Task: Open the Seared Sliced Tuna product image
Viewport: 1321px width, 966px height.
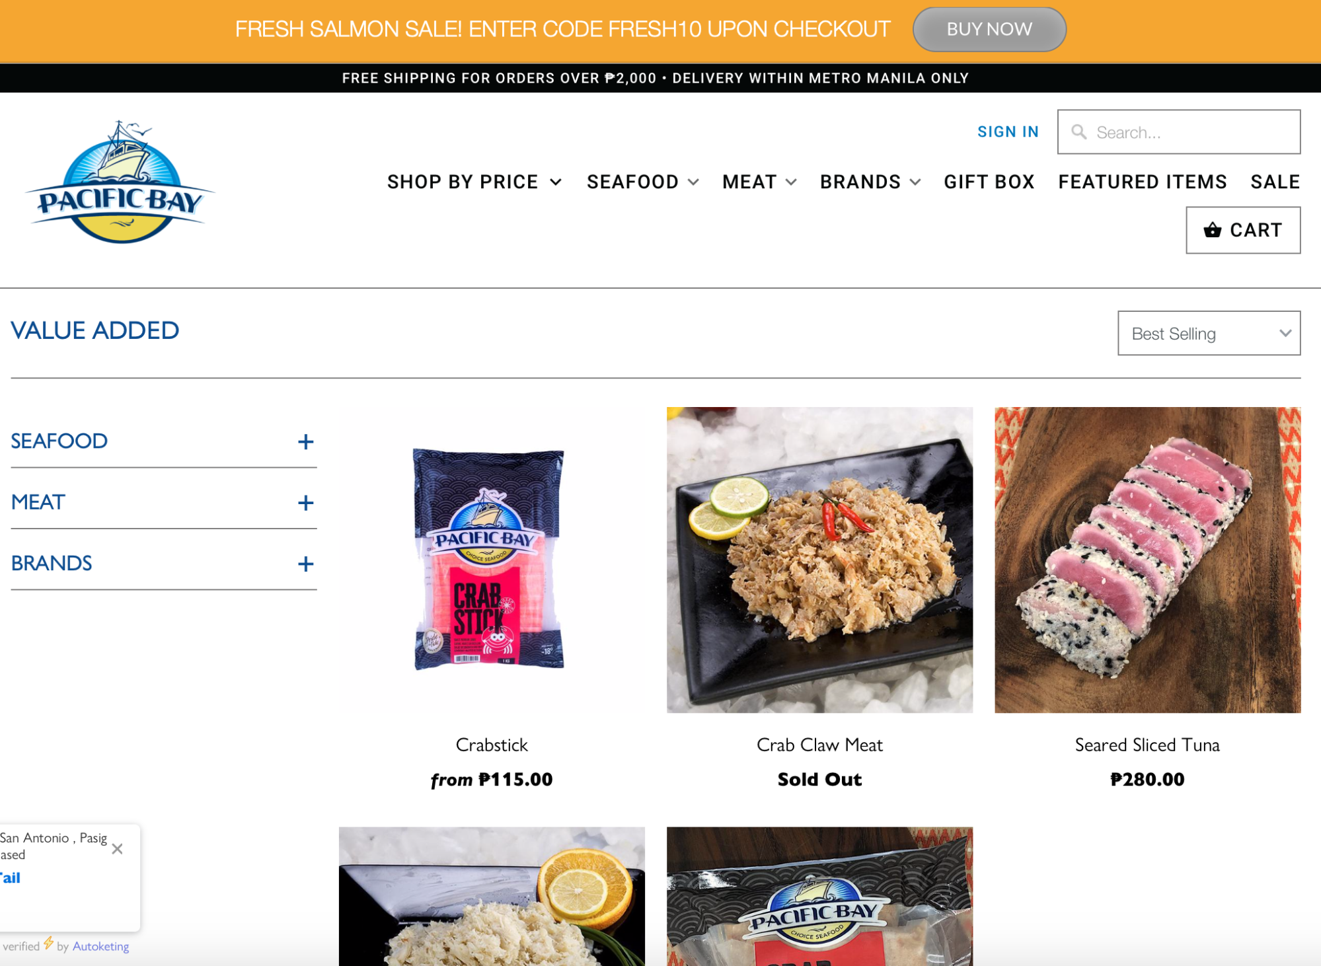Action: 1147,560
